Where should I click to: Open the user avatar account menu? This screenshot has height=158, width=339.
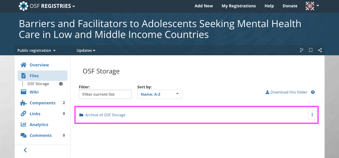coord(312,6)
